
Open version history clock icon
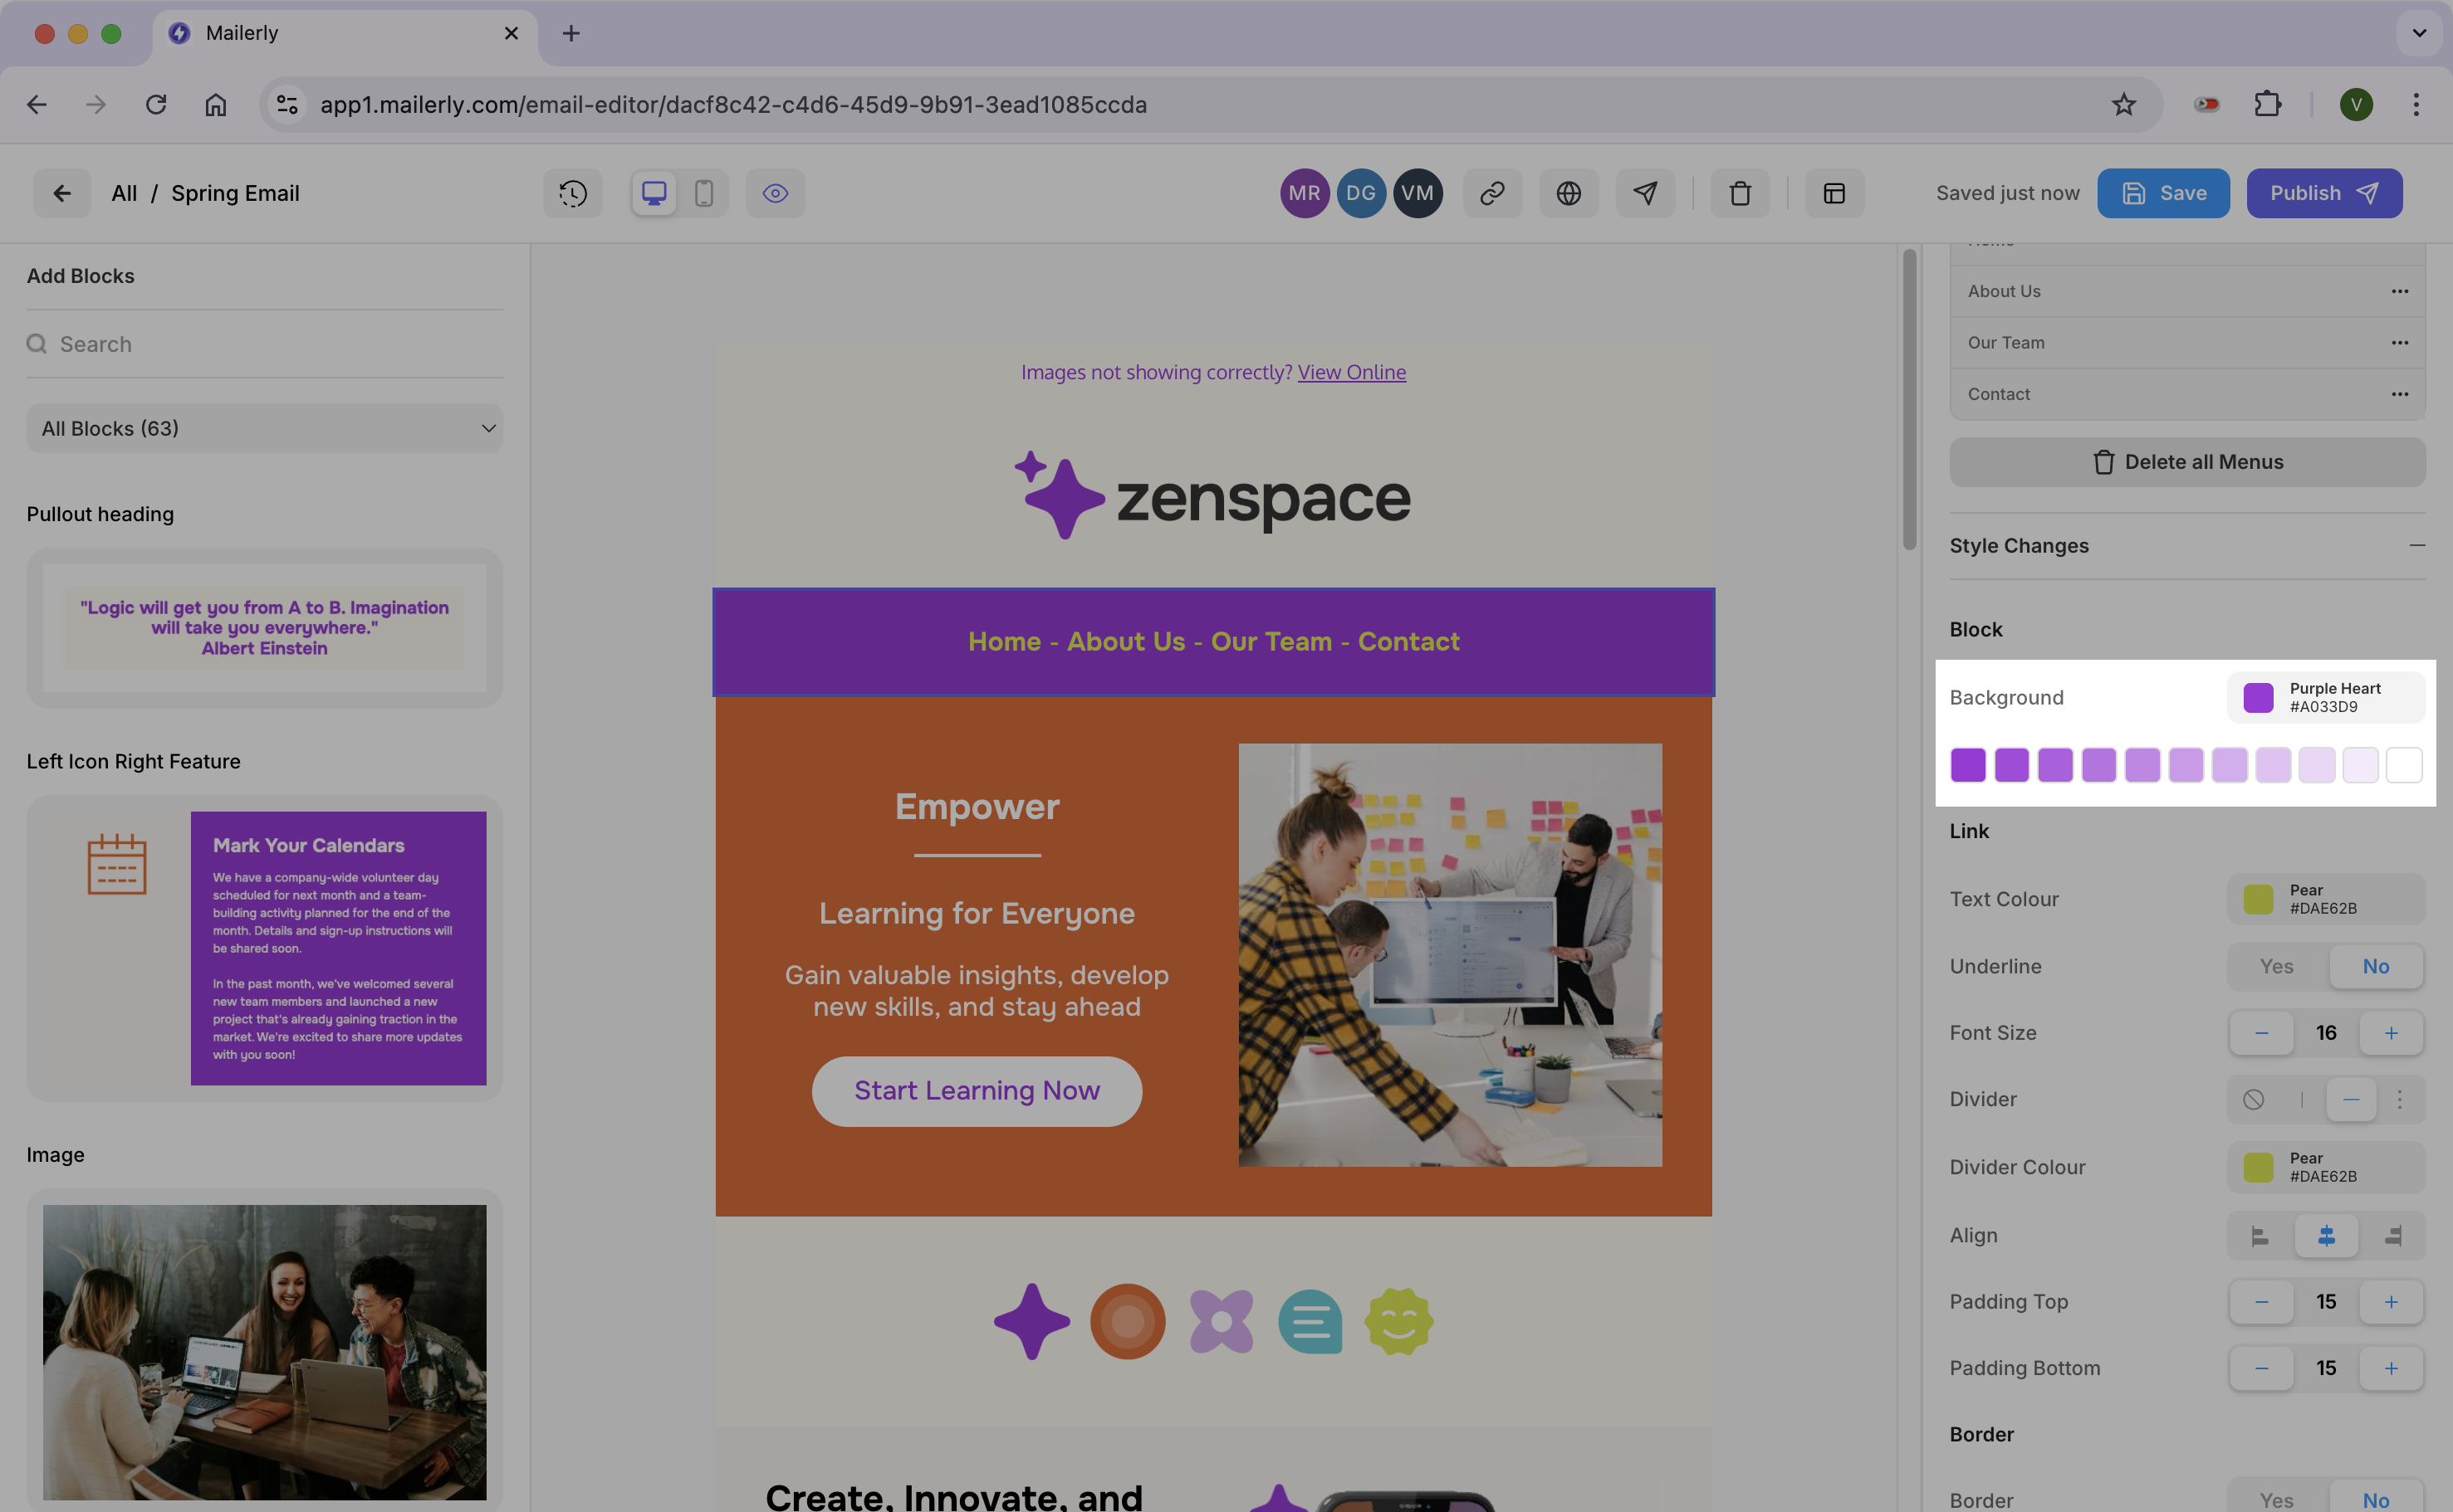tap(572, 193)
